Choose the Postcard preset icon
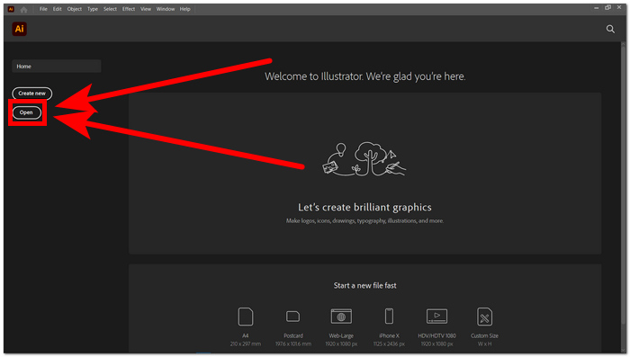630x357 pixels. click(x=292, y=317)
